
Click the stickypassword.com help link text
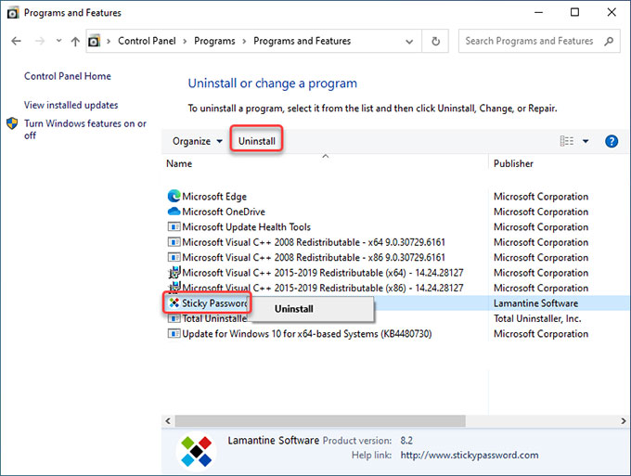coord(470,455)
